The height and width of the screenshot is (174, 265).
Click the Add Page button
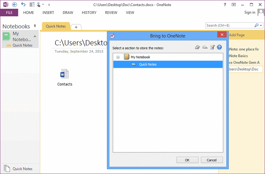point(237,35)
